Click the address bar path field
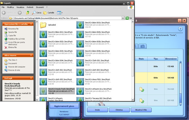The height and width of the screenshot is (120, 189). pos(65,18)
